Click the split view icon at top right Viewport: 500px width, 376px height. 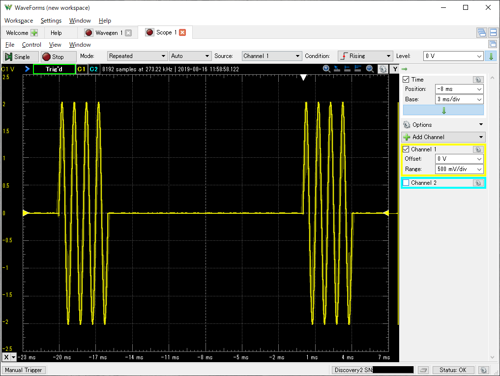click(x=493, y=32)
